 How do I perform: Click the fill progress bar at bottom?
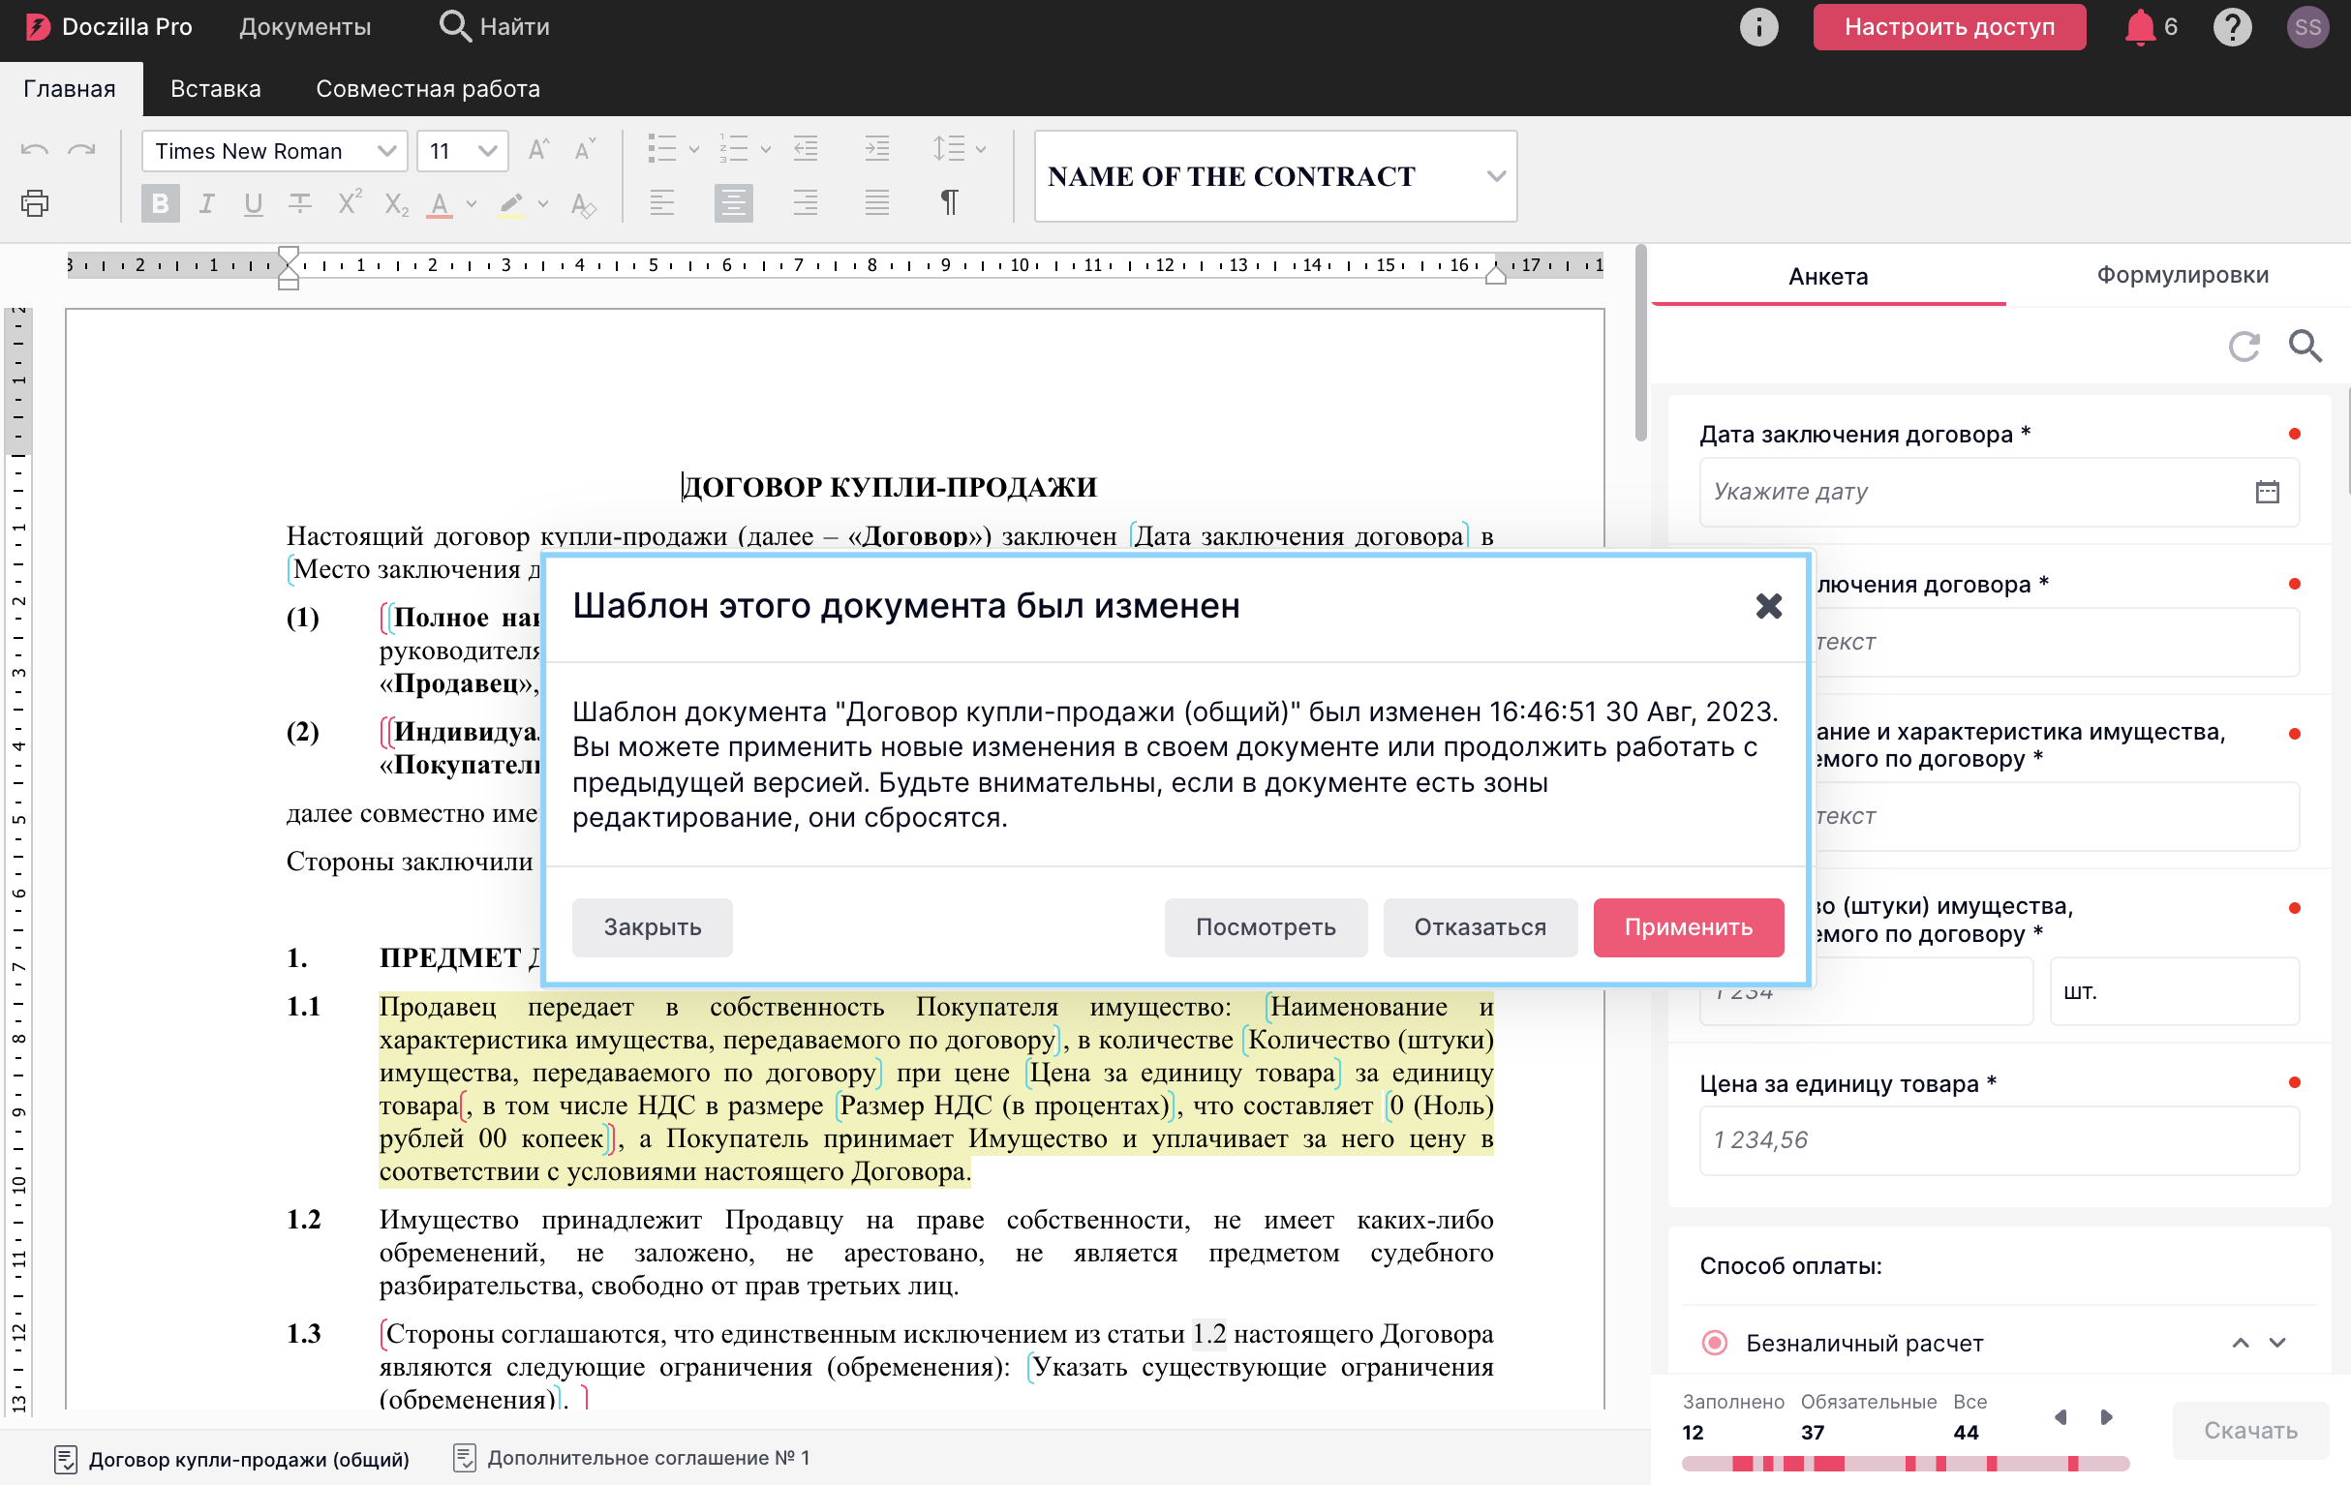(1905, 1463)
